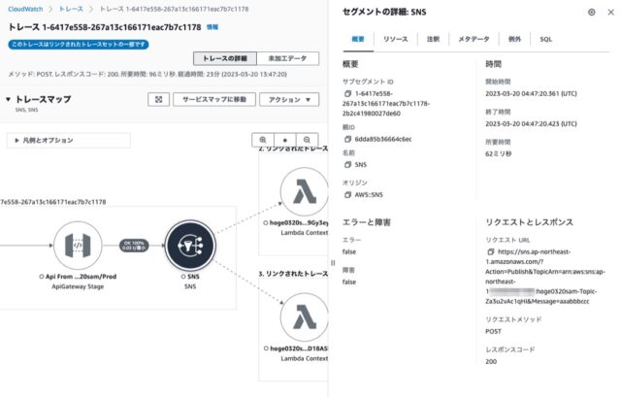Copy the segment name SNS
Viewport: 621px width, 398px height.
[347, 165]
